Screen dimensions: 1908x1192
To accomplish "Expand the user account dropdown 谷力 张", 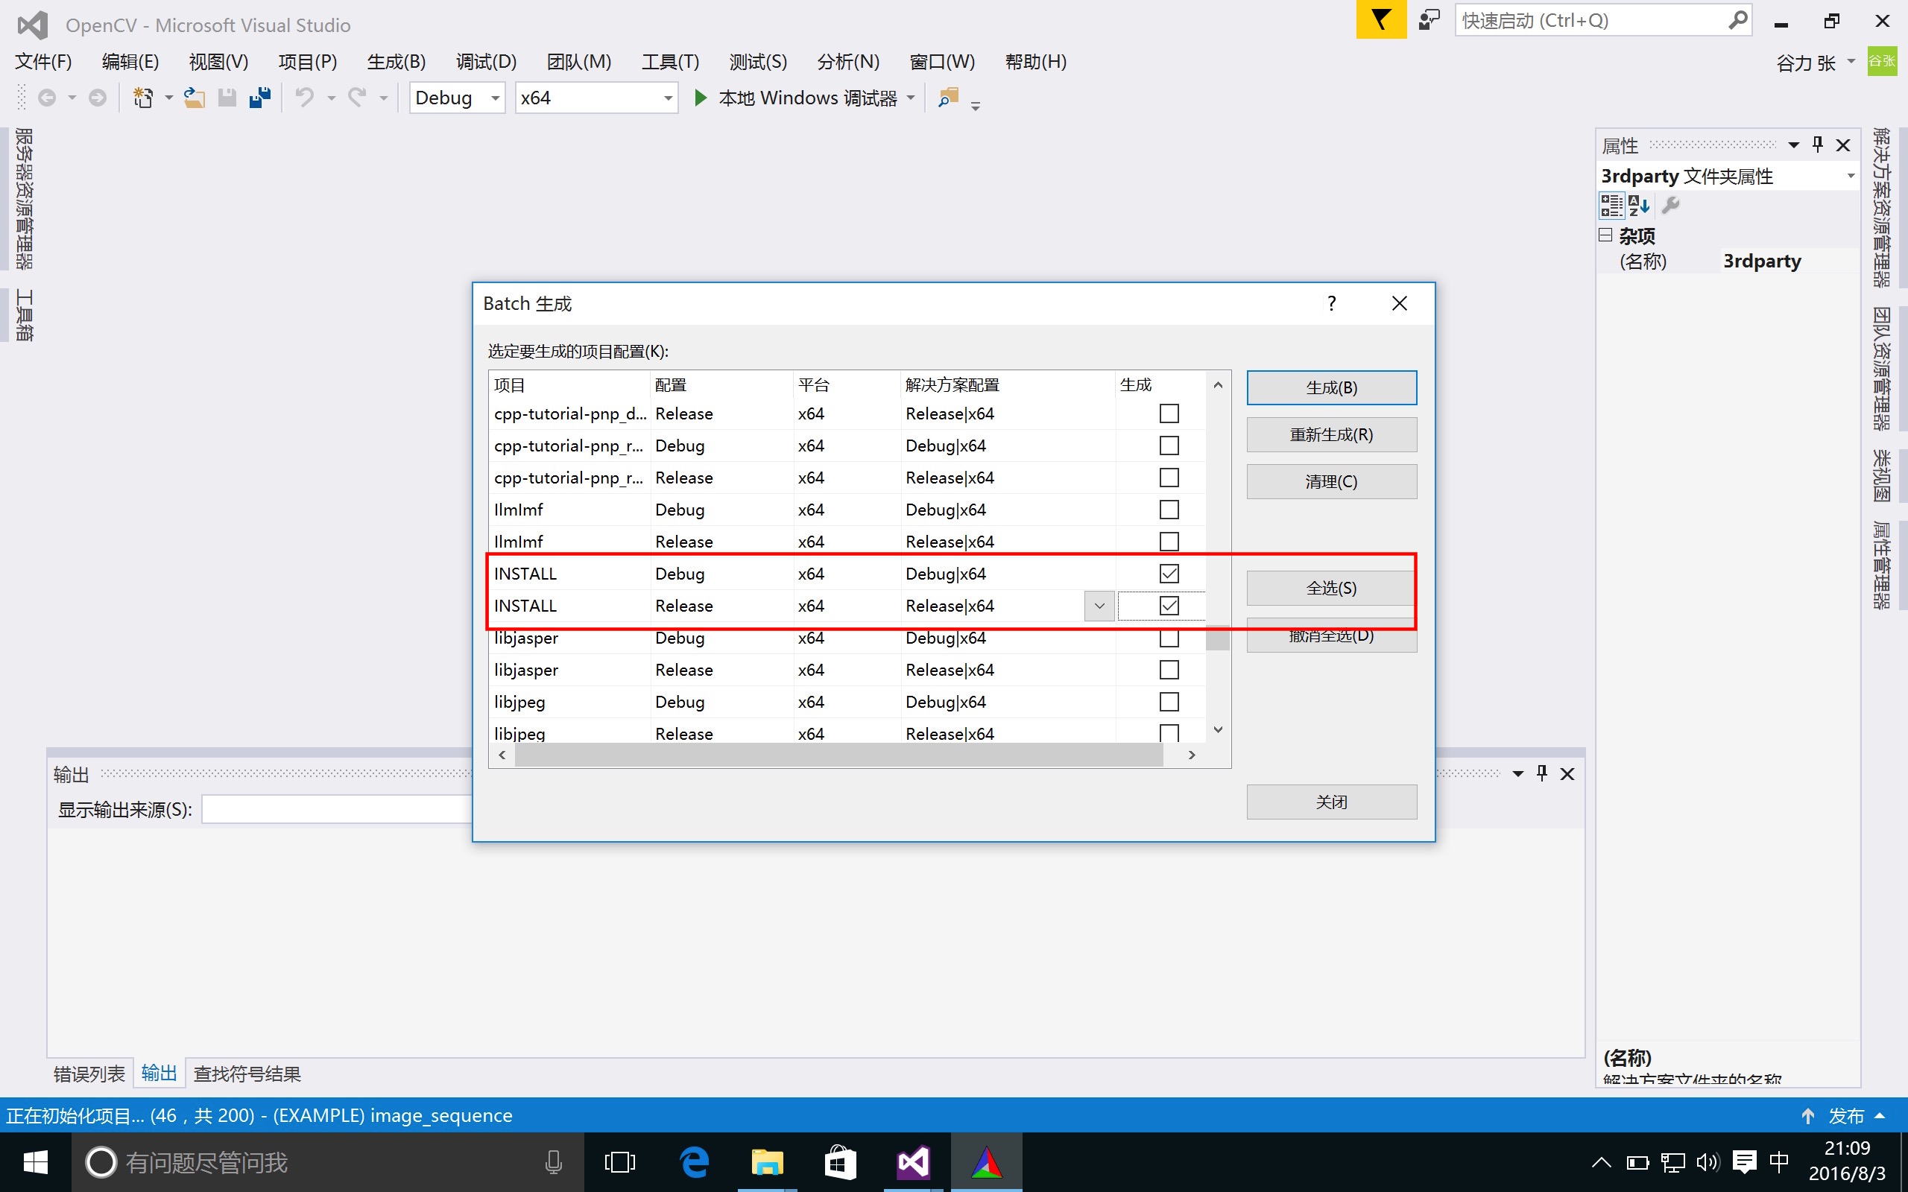I will coord(1851,62).
